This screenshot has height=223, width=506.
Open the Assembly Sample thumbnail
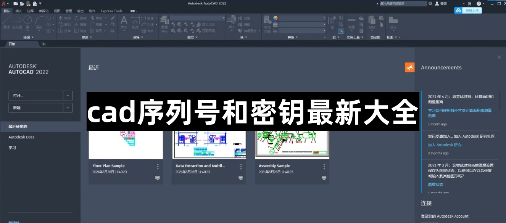292,145
